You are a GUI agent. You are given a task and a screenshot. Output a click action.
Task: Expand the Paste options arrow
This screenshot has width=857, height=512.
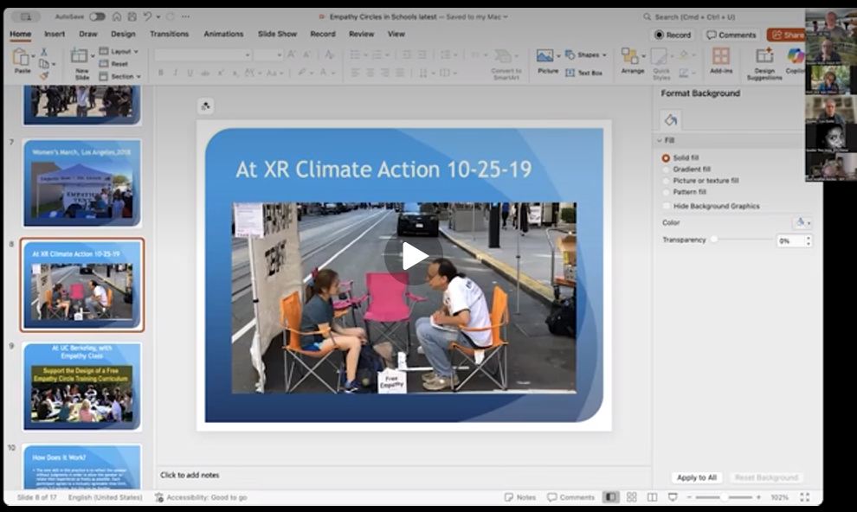[34, 55]
